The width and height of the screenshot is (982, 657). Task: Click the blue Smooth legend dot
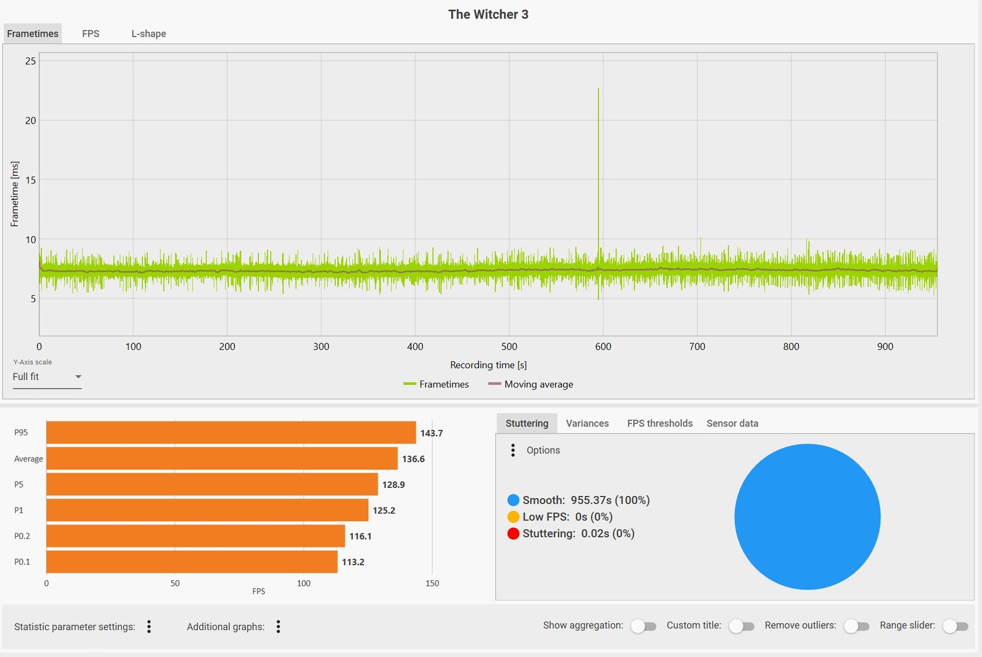513,500
